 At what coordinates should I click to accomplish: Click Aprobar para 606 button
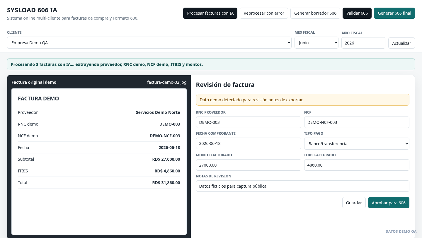coord(389,203)
